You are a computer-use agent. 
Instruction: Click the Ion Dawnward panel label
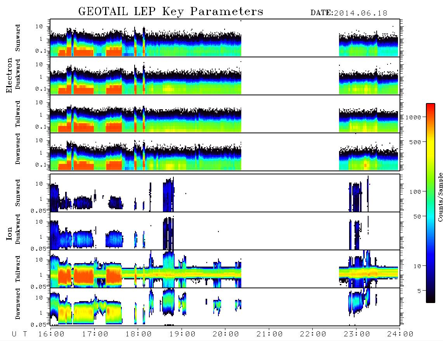pos(18,304)
